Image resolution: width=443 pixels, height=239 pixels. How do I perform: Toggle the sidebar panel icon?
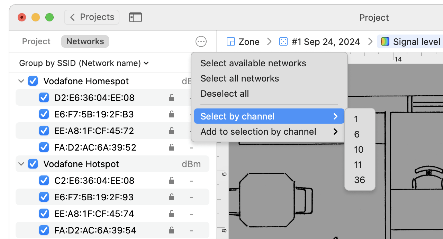(x=135, y=17)
